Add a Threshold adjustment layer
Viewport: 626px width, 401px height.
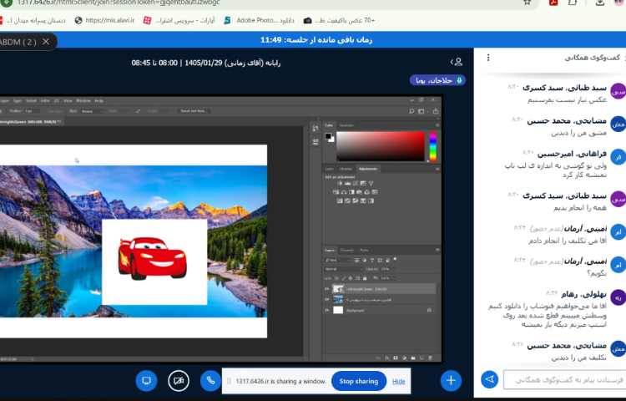point(356,200)
